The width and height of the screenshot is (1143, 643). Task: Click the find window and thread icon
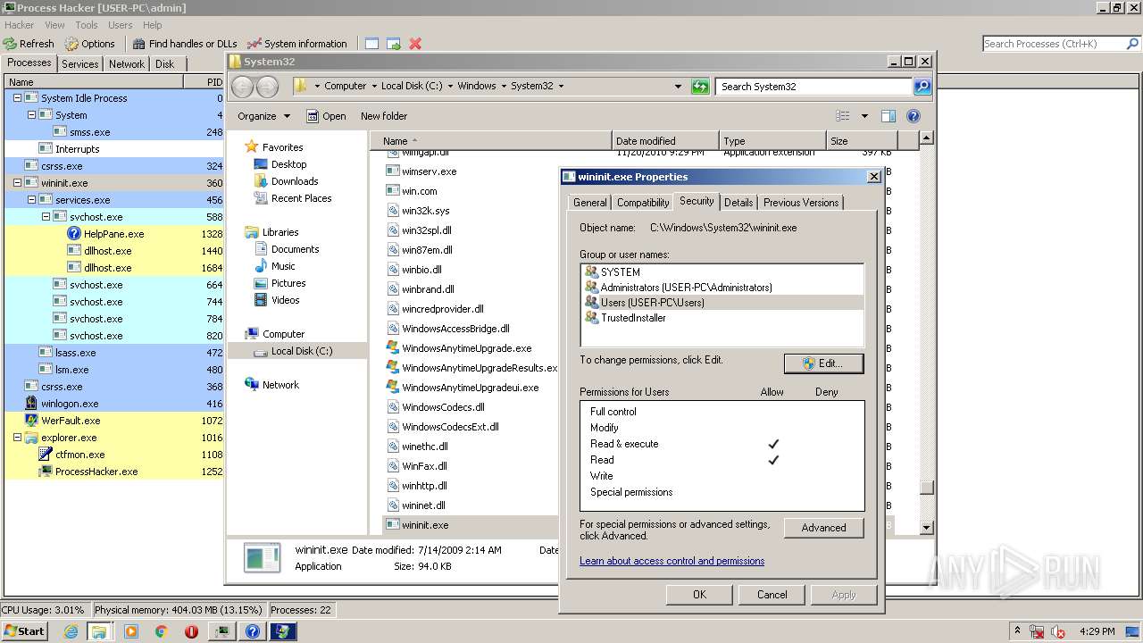(394, 44)
